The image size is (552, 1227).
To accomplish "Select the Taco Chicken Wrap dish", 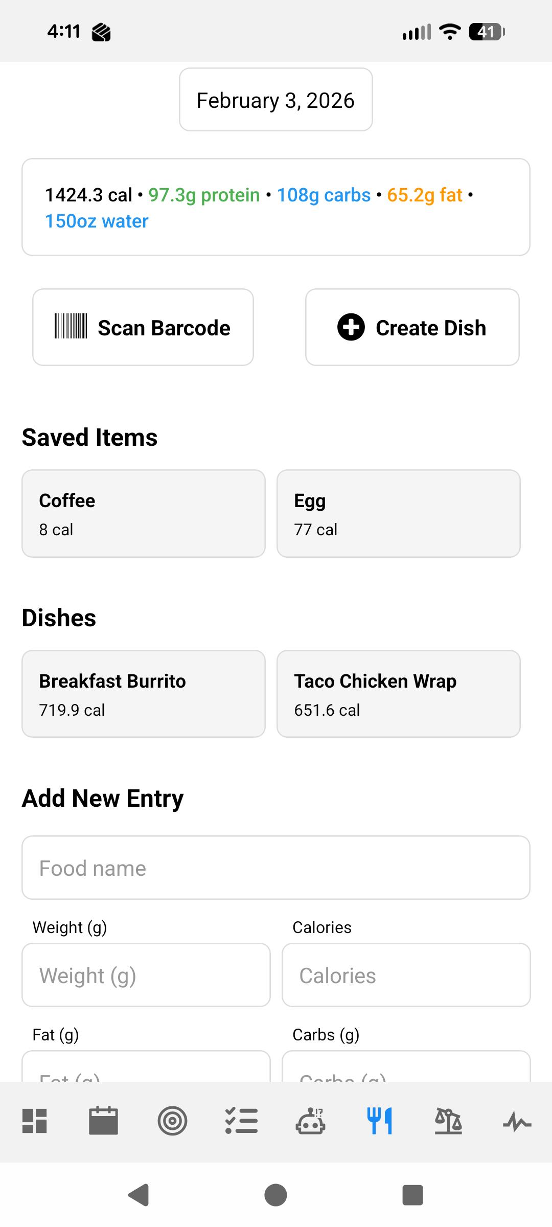I will pos(399,694).
